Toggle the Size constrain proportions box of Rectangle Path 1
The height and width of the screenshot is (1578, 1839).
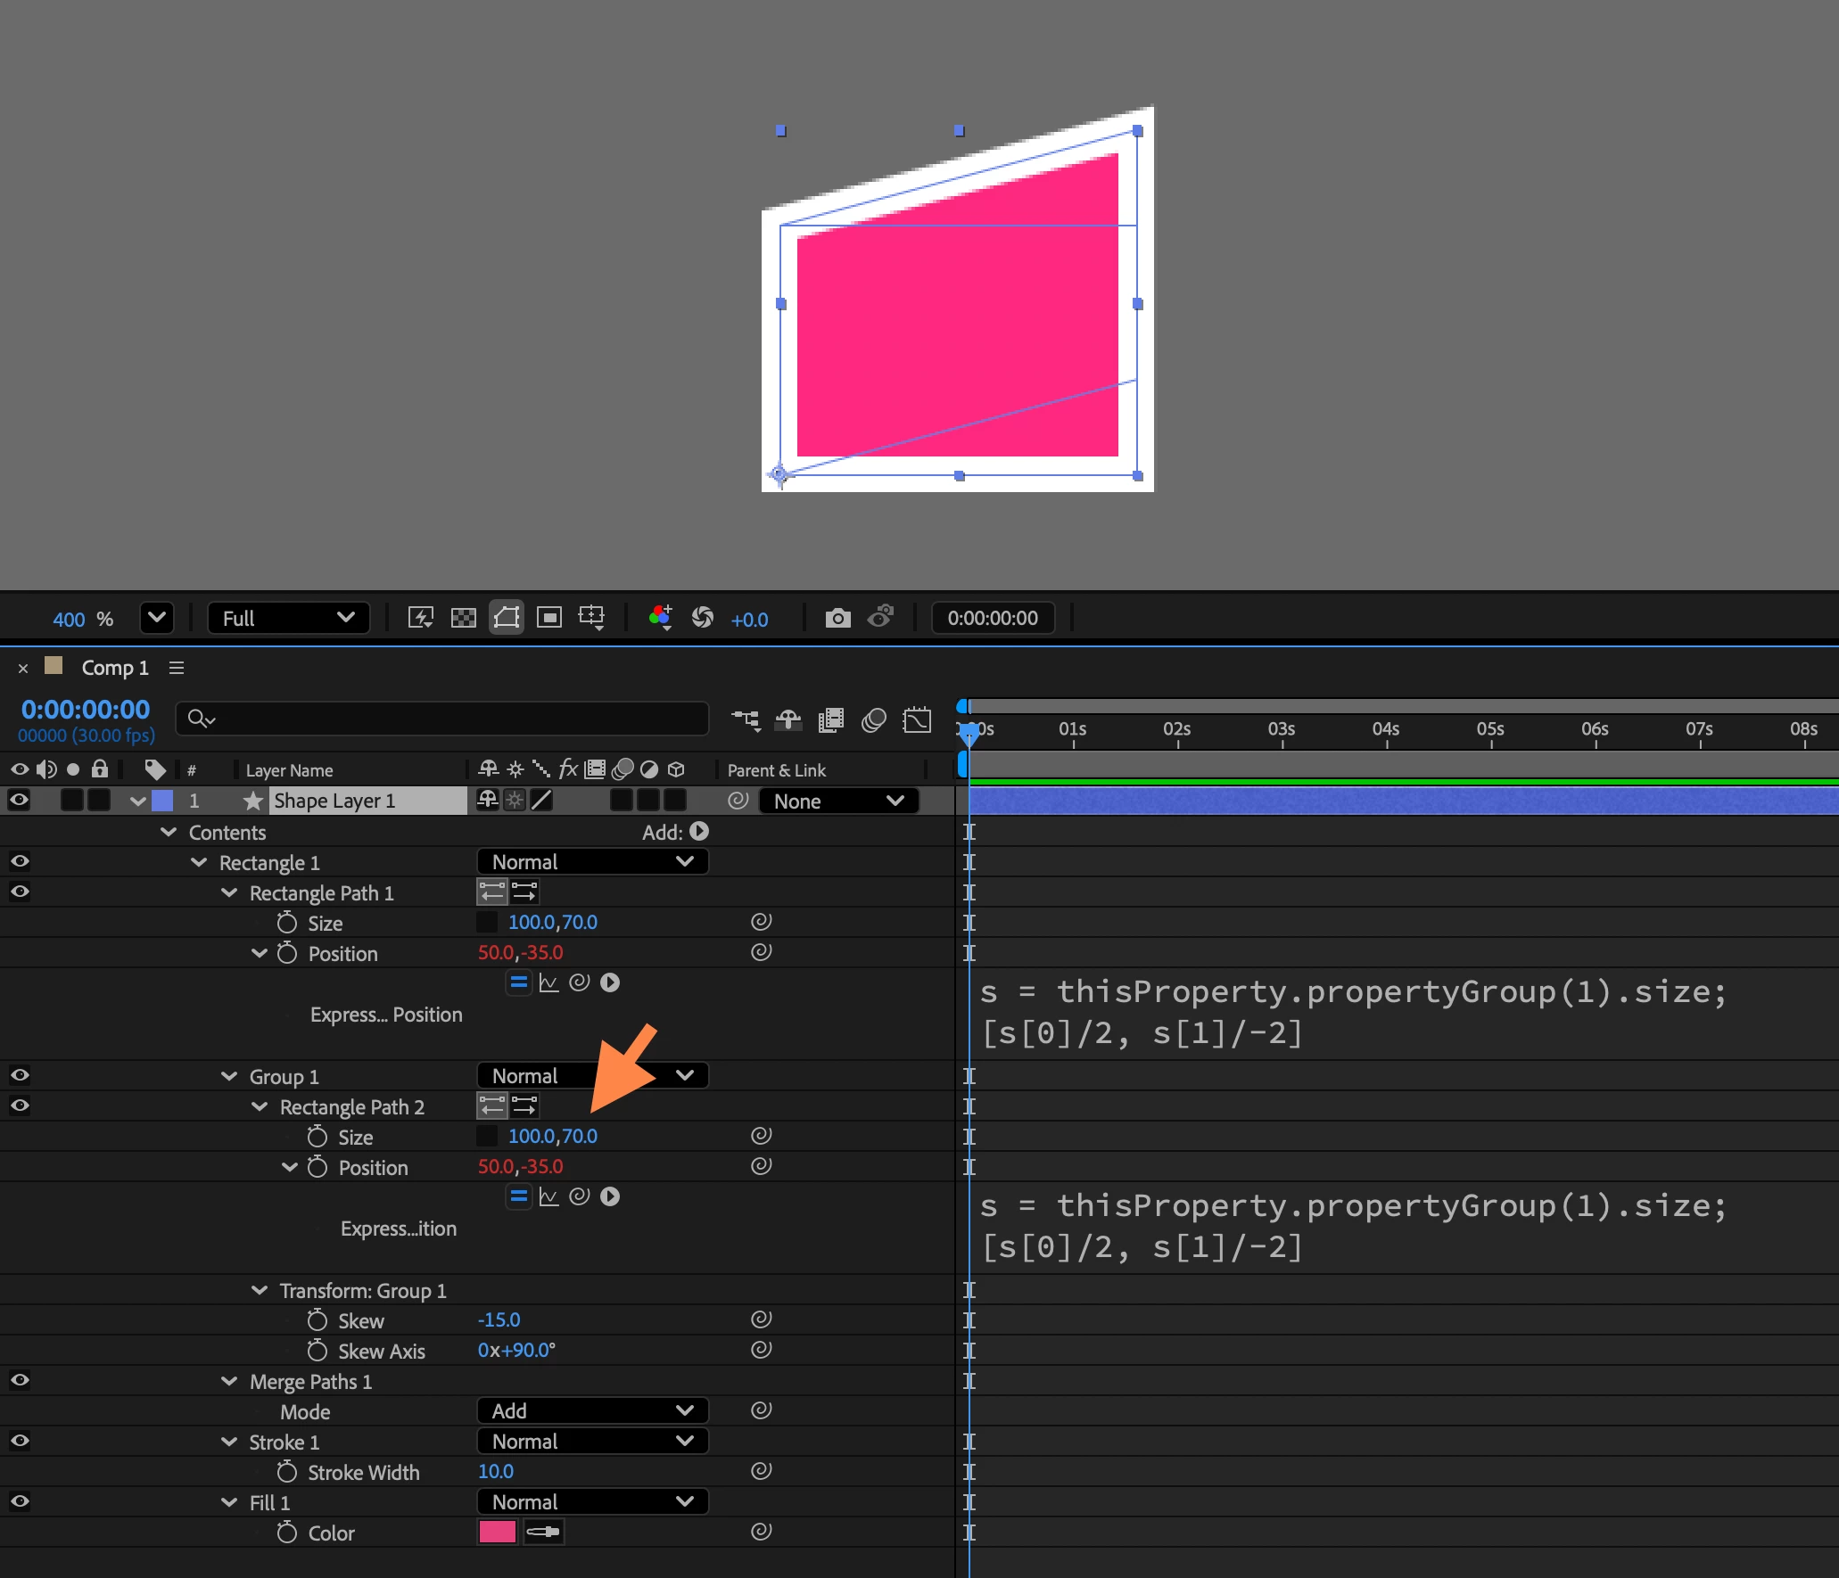487,923
